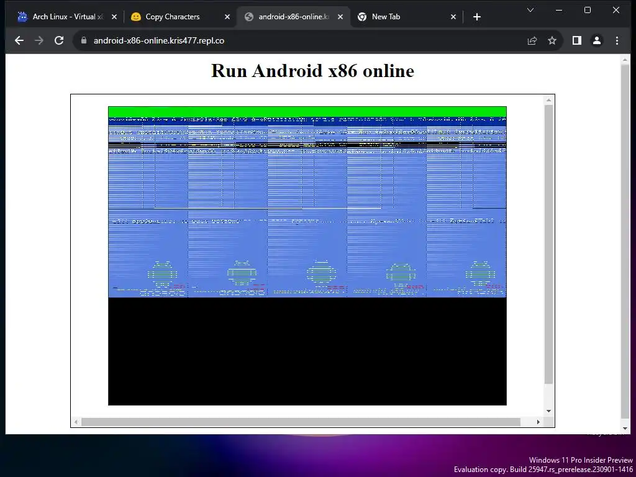Screen dimensions: 636x477
Task: Click the Run Android x86 online heading
Action: tap(313, 71)
